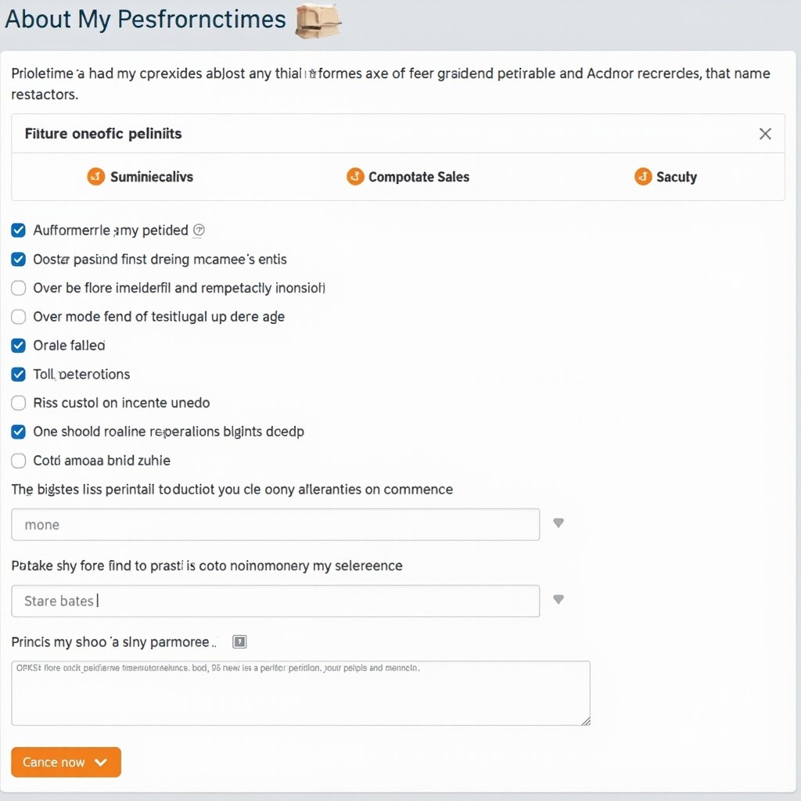Click the chevron icon on Cance now button
801x801 pixels.
coord(101,762)
